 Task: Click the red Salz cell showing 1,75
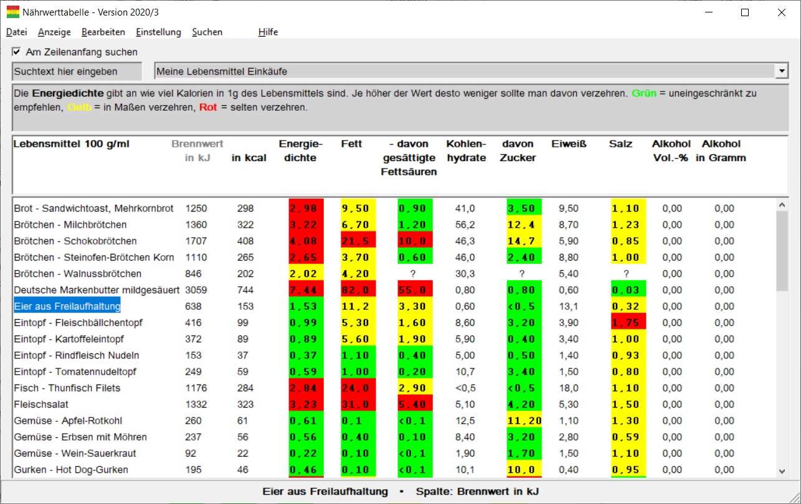click(628, 322)
